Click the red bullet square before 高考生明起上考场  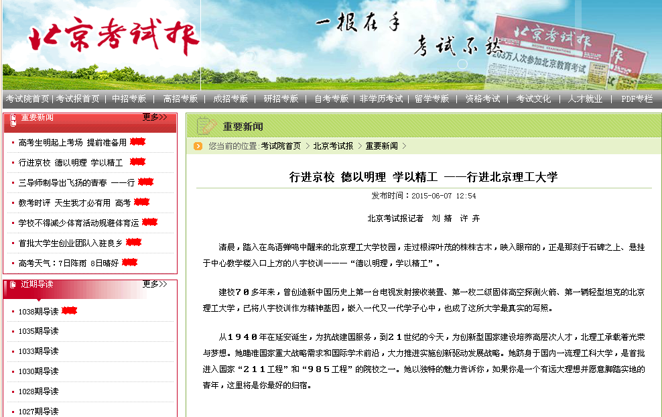pos(12,142)
